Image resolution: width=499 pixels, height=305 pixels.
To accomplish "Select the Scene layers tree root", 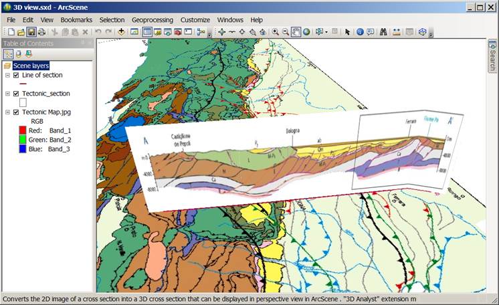I will tap(31, 66).
